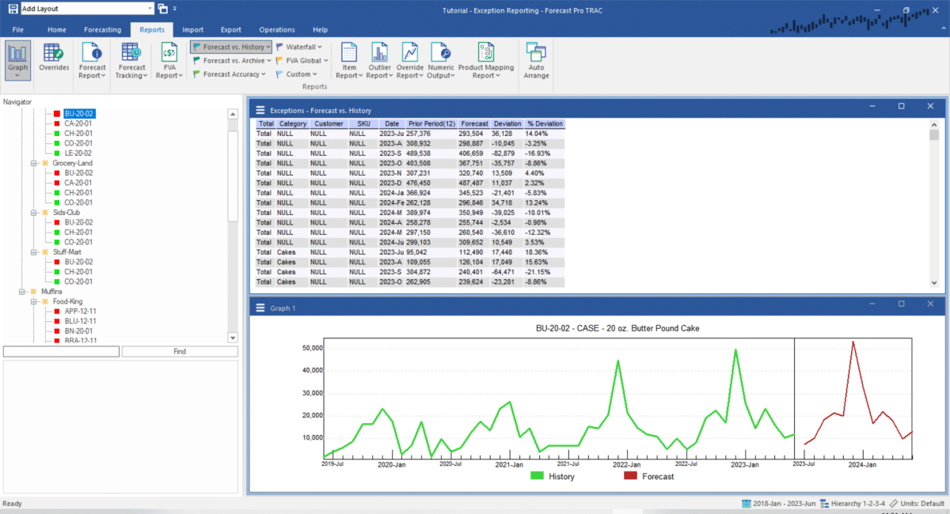Click the Navigator search input field
Screen dimensions: 950x514
[62, 351]
